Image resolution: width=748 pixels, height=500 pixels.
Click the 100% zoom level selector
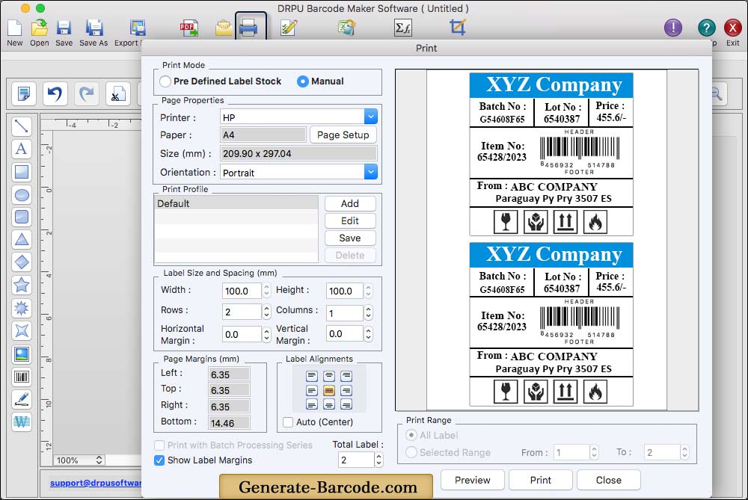click(79, 460)
